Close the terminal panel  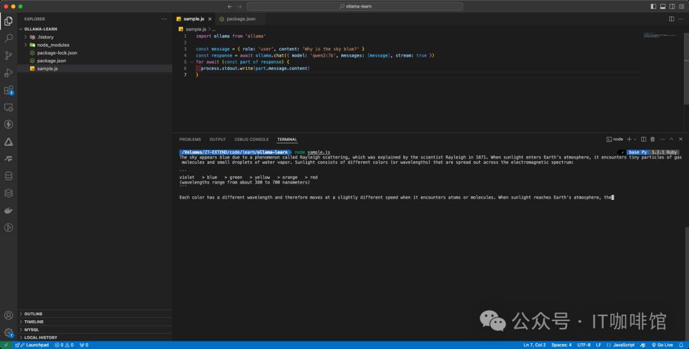point(681,139)
